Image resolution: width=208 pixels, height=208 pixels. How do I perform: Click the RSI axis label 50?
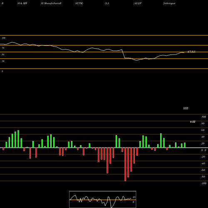point(3,54)
